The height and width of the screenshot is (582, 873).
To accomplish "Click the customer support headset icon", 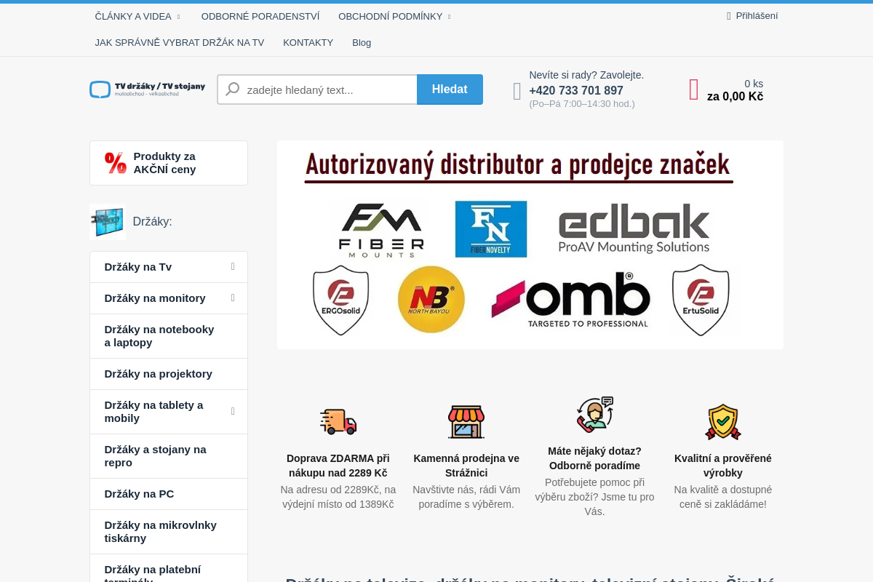I will [x=595, y=414].
